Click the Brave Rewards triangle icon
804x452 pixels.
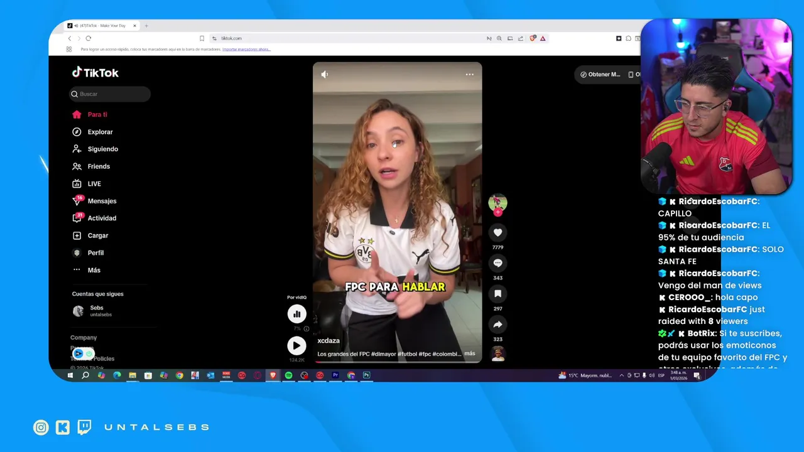(543, 38)
